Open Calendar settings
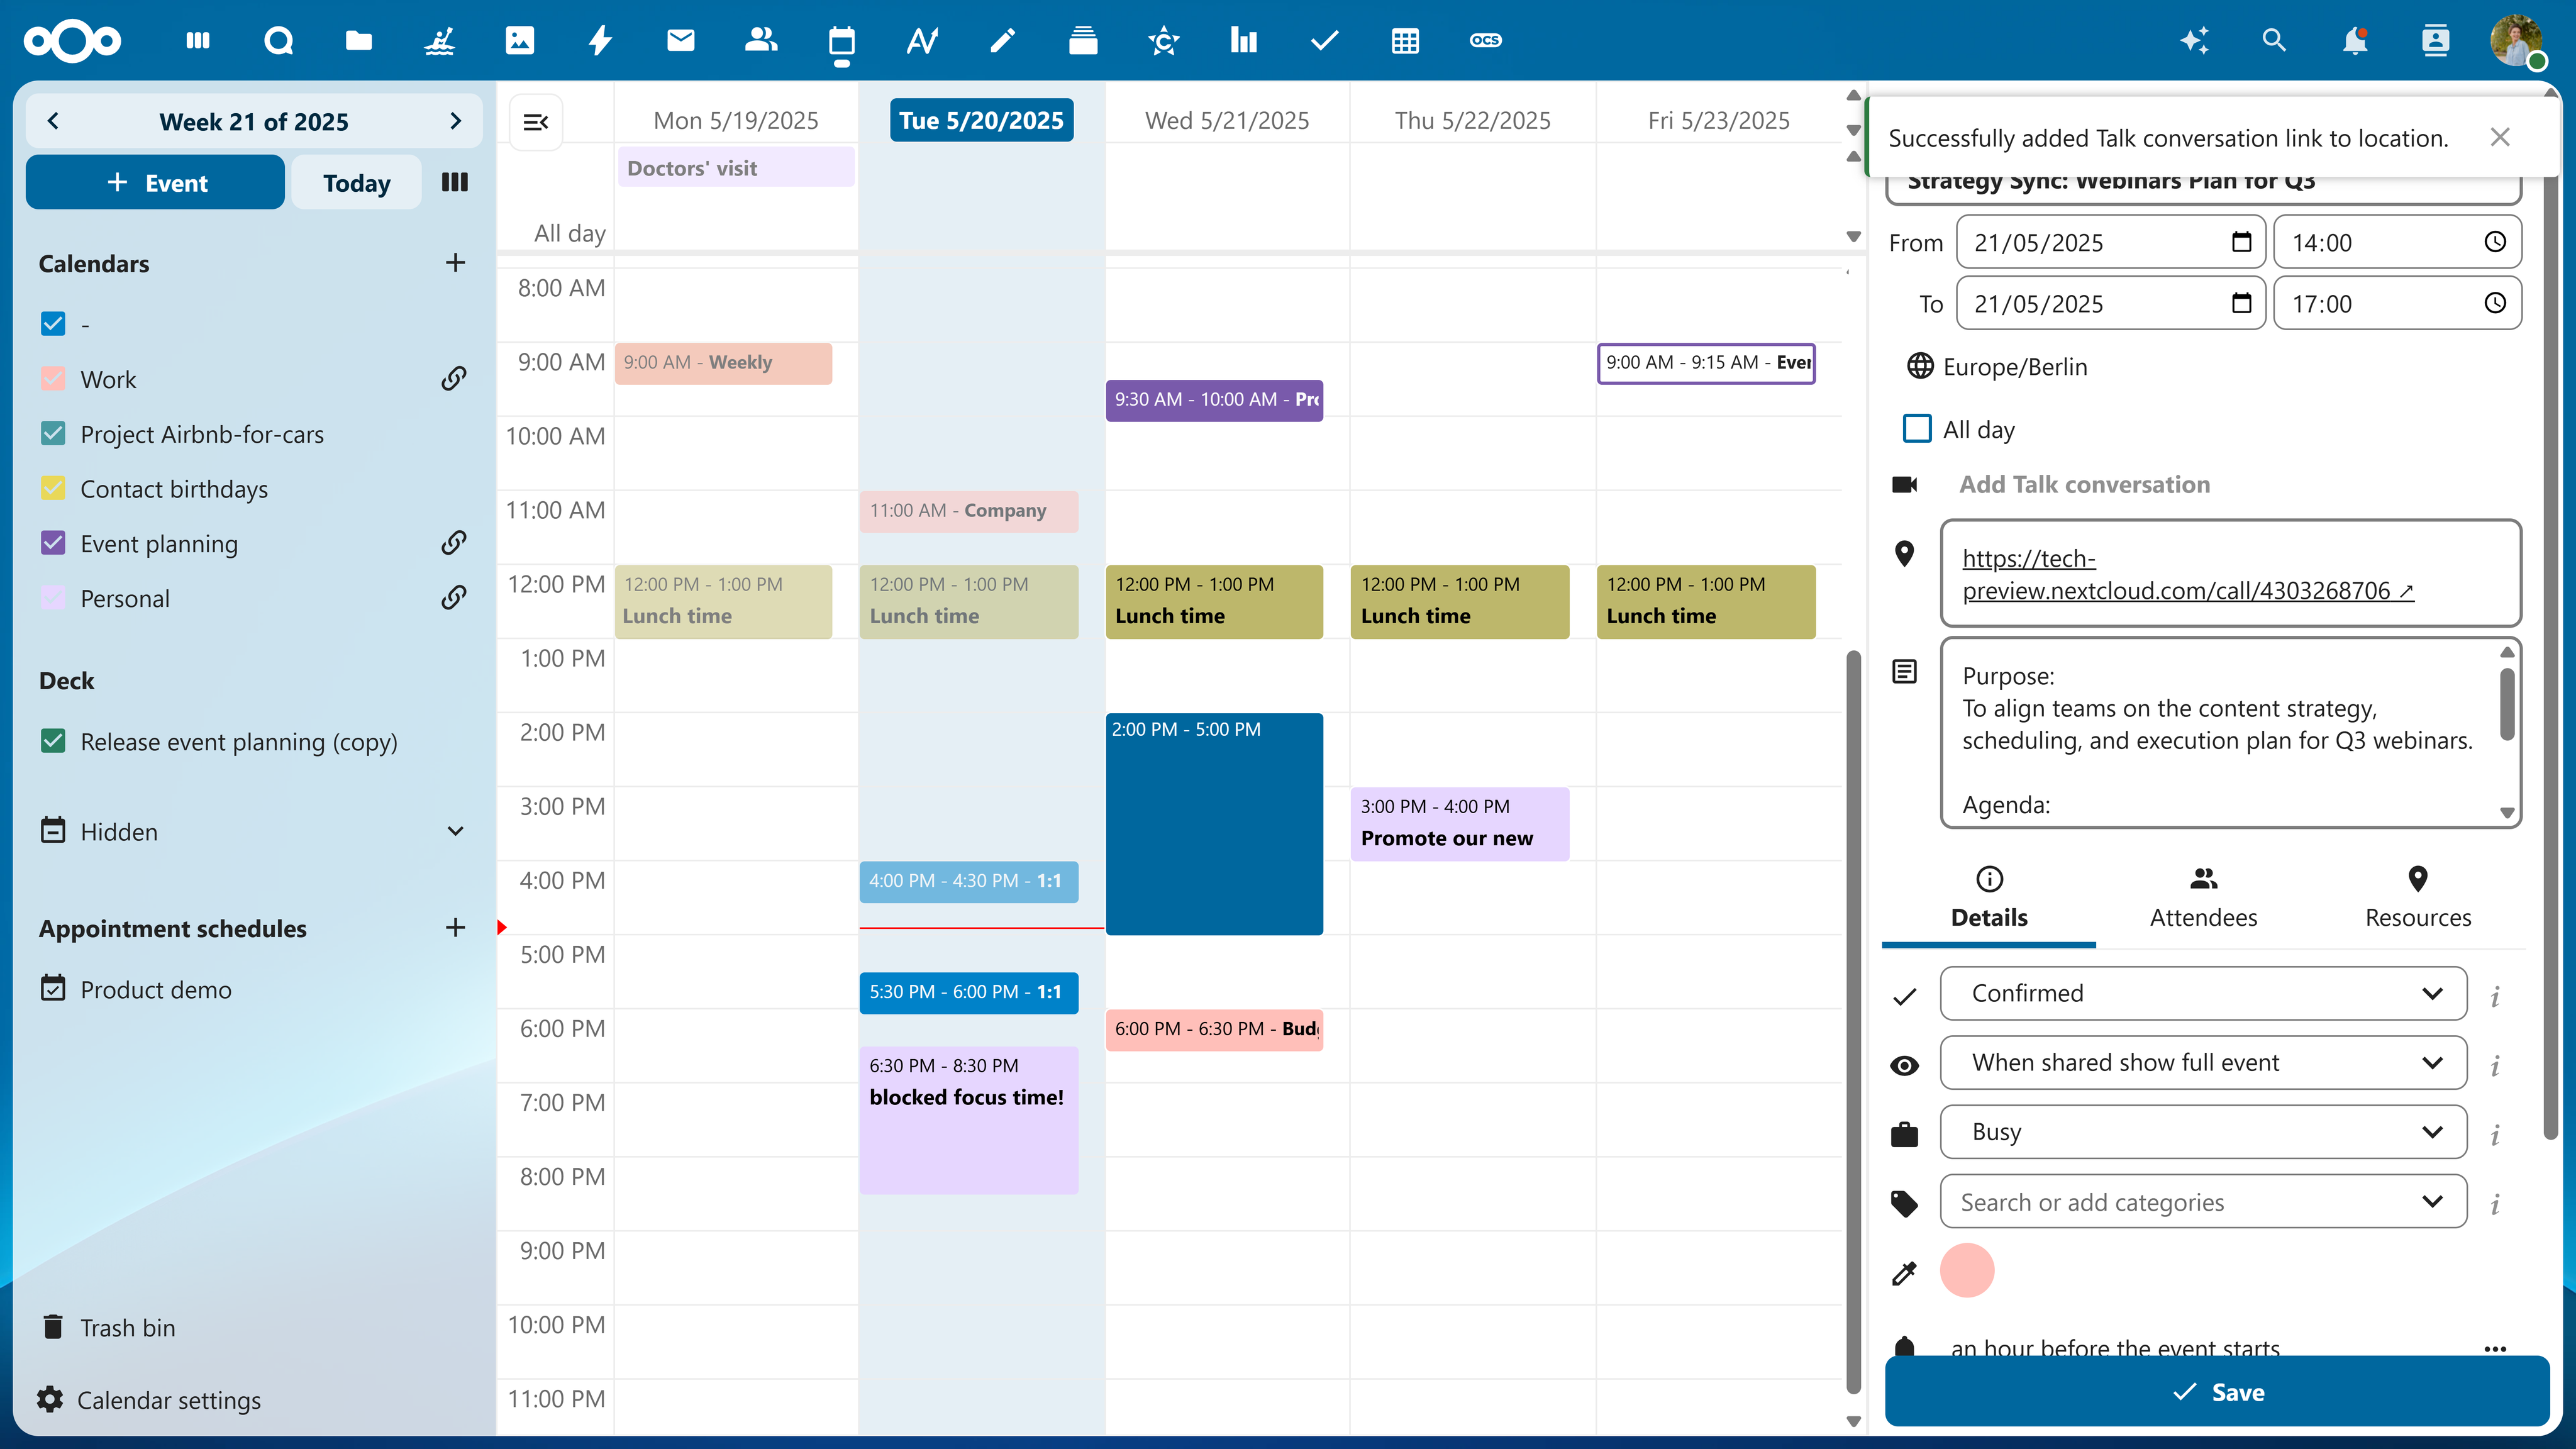Image resolution: width=2576 pixels, height=1449 pixels. (169, 1400)
